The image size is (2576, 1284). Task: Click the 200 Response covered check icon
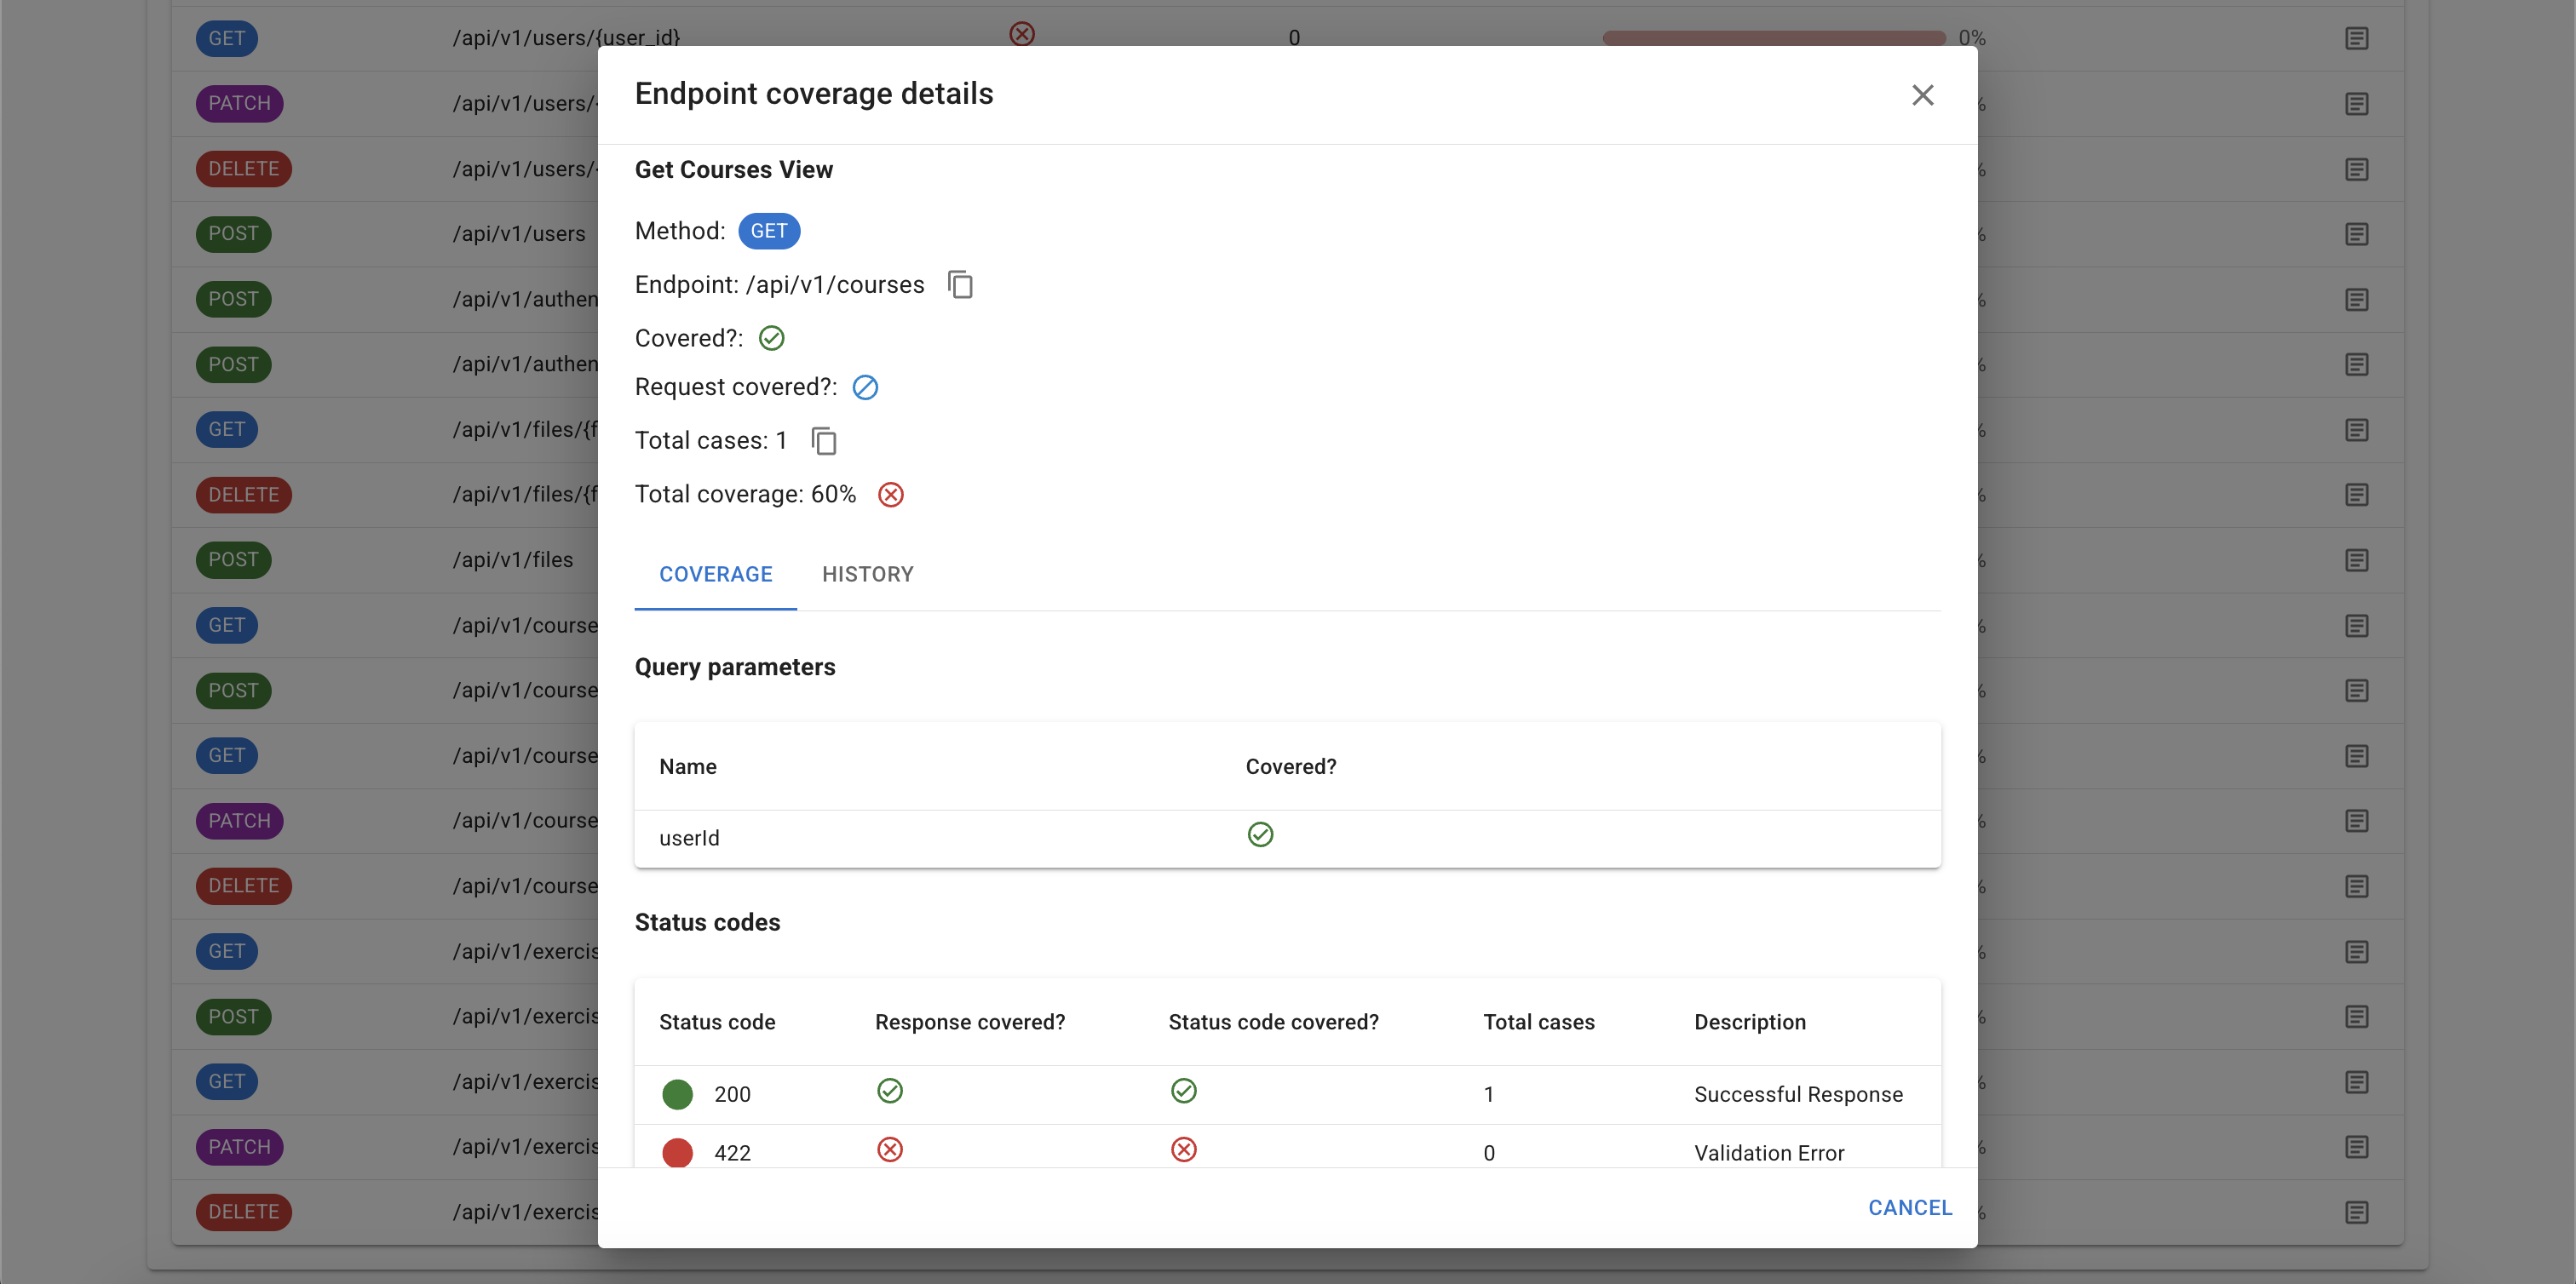pyautogui.click(x=889, y=1090)
